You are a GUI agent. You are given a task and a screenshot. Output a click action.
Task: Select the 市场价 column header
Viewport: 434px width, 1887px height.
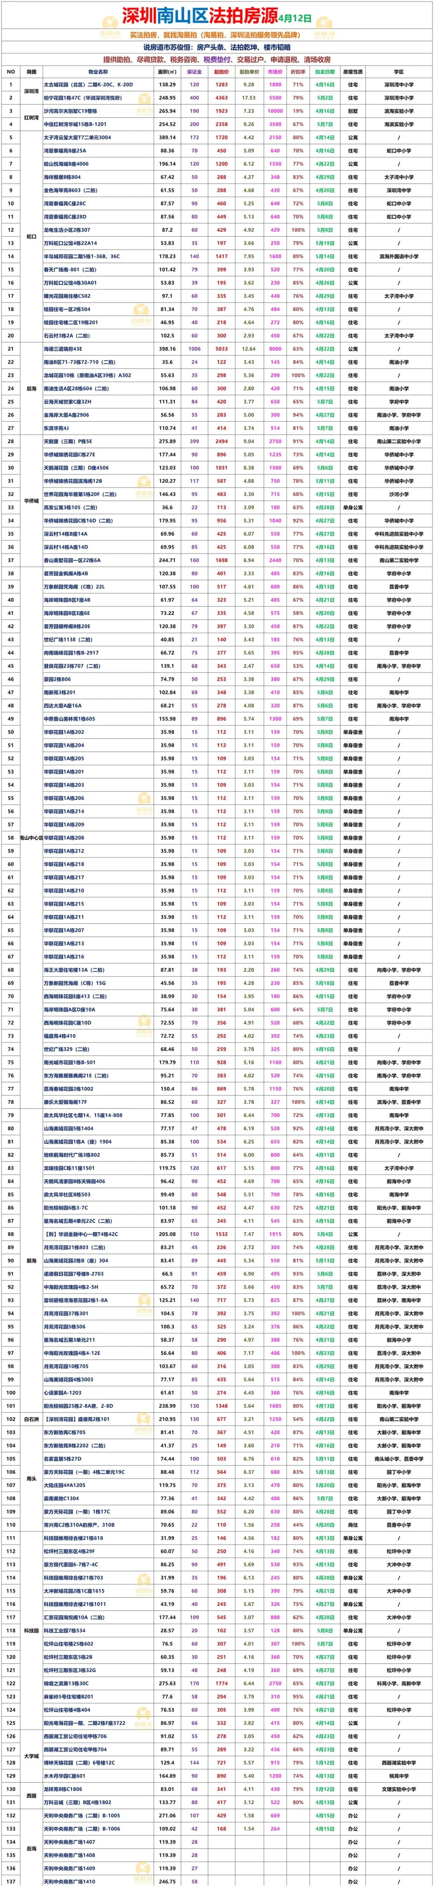[x=274, y=72]
